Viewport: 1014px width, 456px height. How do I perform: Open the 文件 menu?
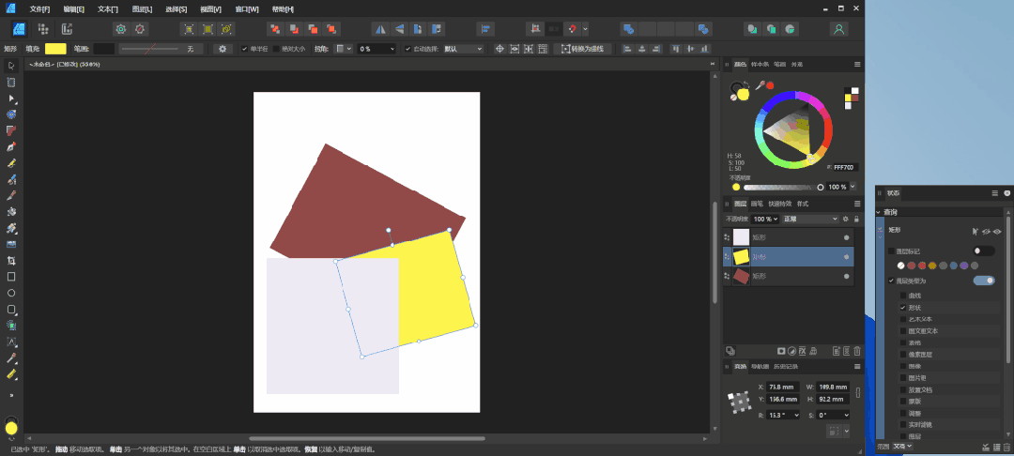pos(39,9)
